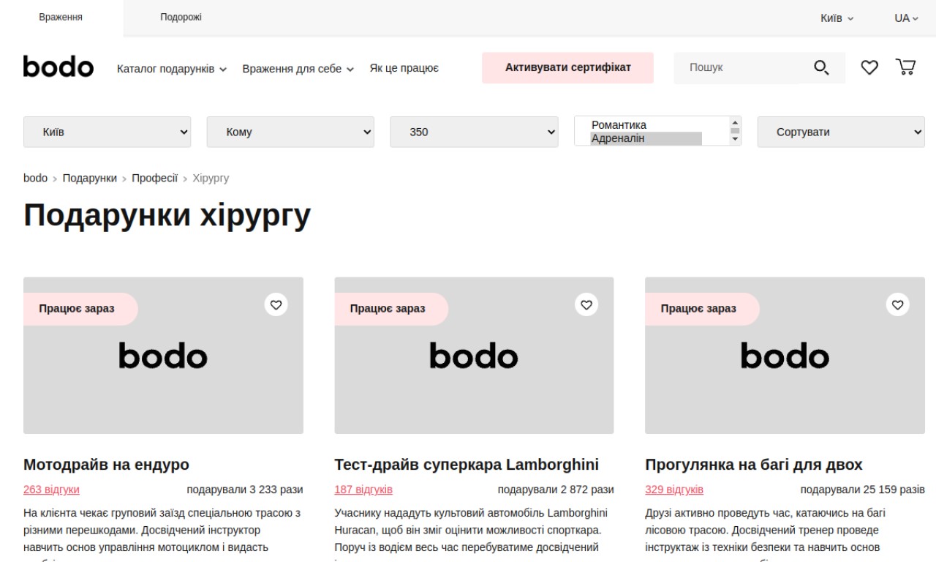
Task: Click Працює зараз badge on Lamborghini card
Action: (390, 309)
